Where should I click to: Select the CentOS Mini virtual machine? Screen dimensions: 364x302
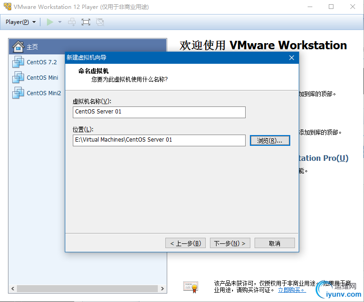tap(42, 78)
